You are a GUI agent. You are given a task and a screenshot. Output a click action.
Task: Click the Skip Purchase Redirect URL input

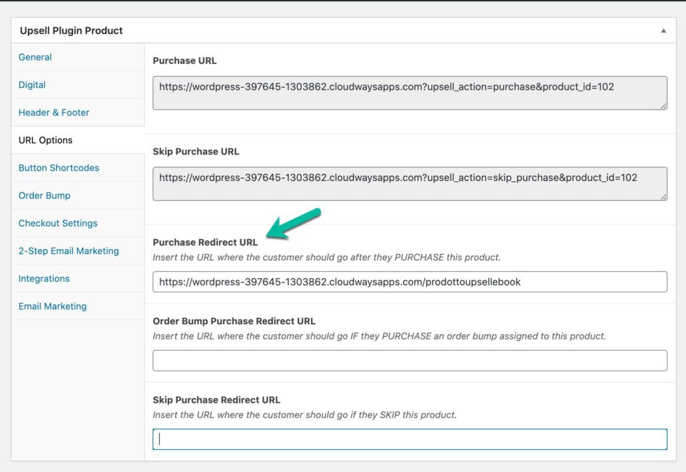click(x=410, y=439)
